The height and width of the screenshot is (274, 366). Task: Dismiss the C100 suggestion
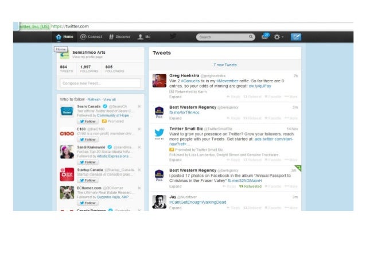(139, 129)
